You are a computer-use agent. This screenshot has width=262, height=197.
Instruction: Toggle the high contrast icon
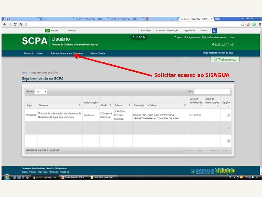click(x=144, y=37)
